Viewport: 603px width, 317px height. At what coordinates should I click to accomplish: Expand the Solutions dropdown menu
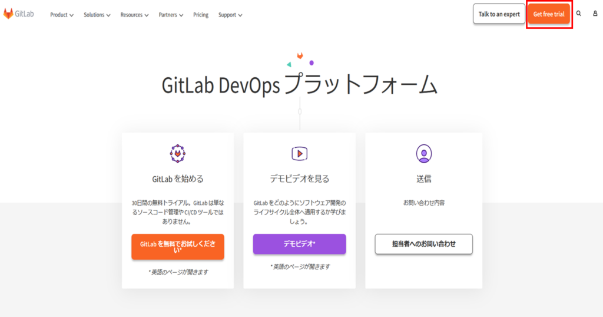[97, 15]
